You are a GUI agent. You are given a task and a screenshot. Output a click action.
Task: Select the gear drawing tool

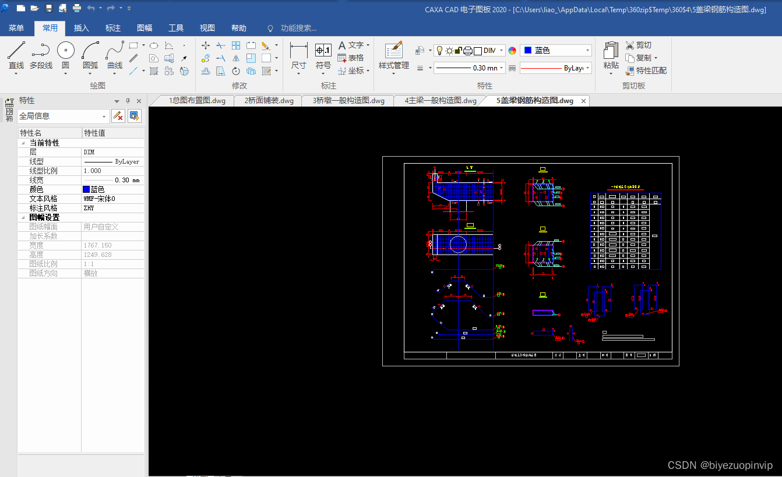click(169, 71)
